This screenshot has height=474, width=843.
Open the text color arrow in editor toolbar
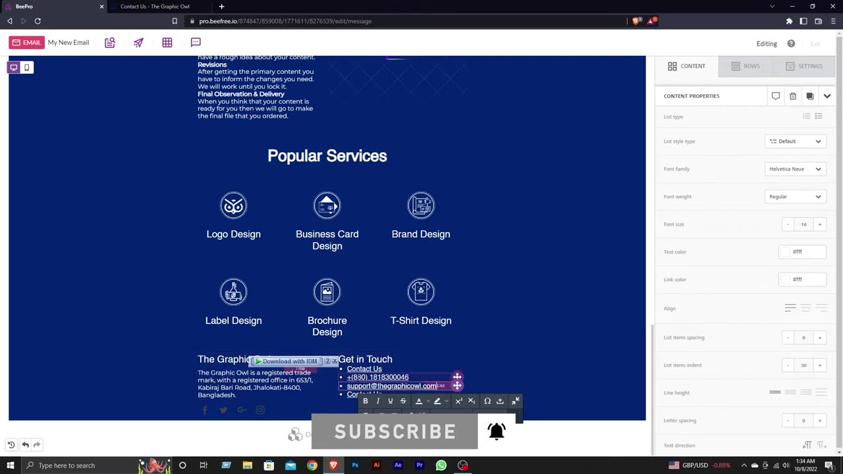click(x=428, y=401)
